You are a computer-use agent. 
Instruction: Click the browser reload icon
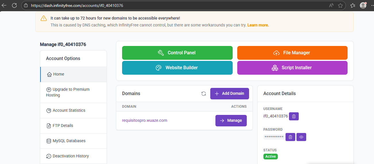[14, 5]
